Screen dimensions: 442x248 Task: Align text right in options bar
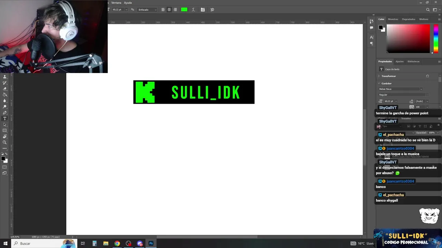point(175,10)
